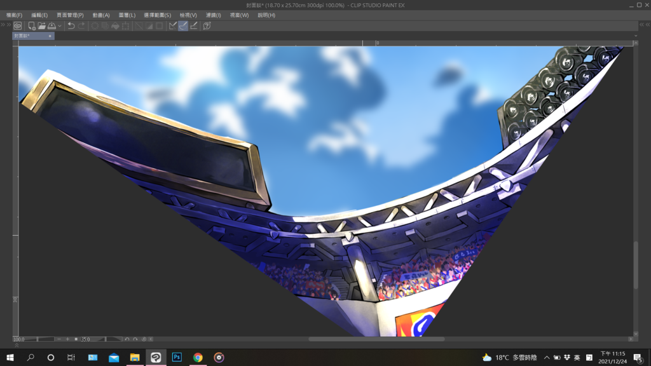Open the 選擇範圍(S) menu
The height and width of the screenshot is (366, 651).
[158, 15]
